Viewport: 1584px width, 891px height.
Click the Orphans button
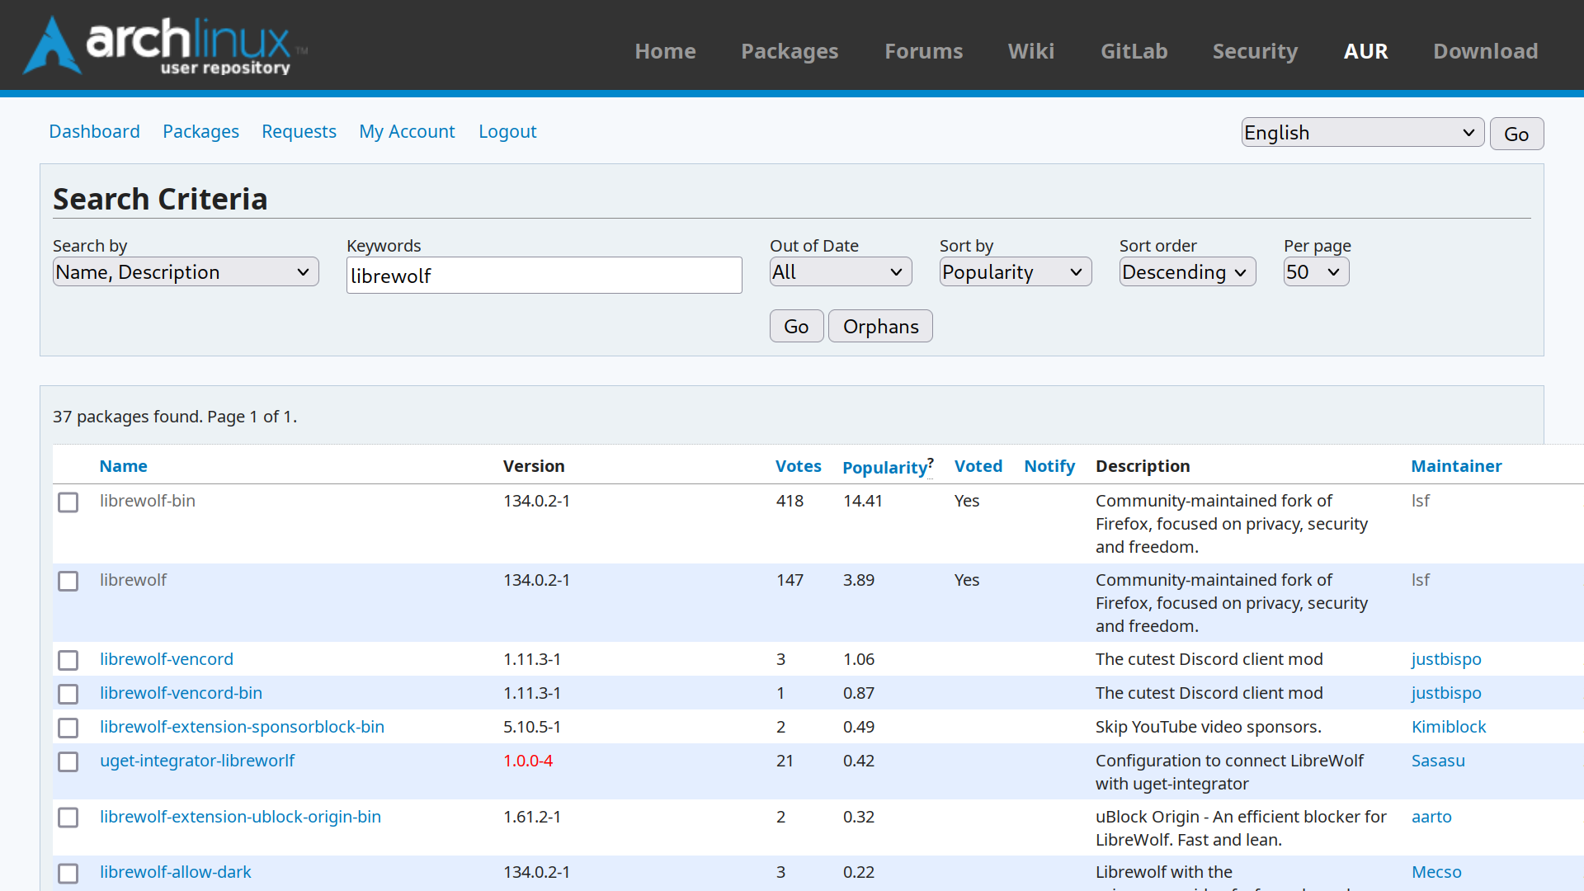coord(880,327)
